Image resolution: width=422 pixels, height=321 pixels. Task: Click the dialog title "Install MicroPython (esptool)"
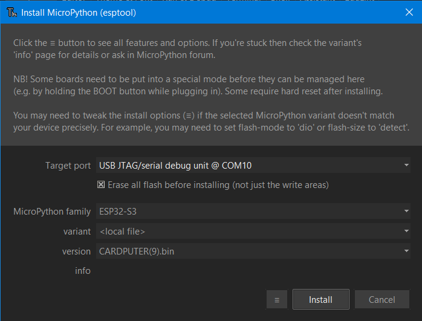[79, 13]
